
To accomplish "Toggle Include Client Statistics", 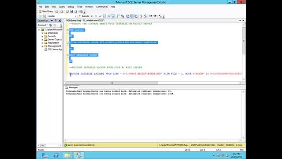I will (122, 16).
